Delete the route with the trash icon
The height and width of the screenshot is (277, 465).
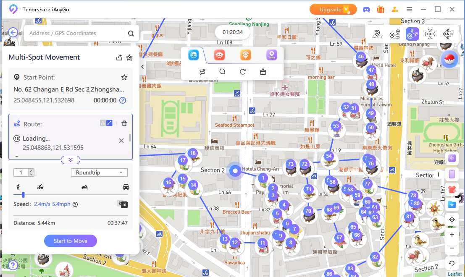124,123
